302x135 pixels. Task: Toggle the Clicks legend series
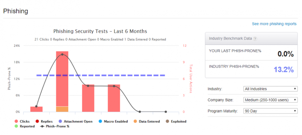coord(22,122)
